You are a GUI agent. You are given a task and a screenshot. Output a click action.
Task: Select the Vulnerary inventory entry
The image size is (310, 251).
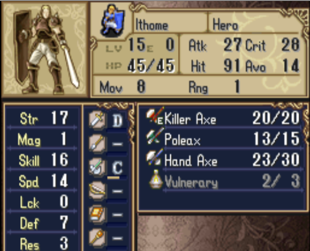(x=223, y=181)
